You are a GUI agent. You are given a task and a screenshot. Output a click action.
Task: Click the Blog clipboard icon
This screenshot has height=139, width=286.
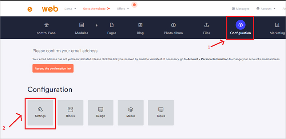pos(140,25)
